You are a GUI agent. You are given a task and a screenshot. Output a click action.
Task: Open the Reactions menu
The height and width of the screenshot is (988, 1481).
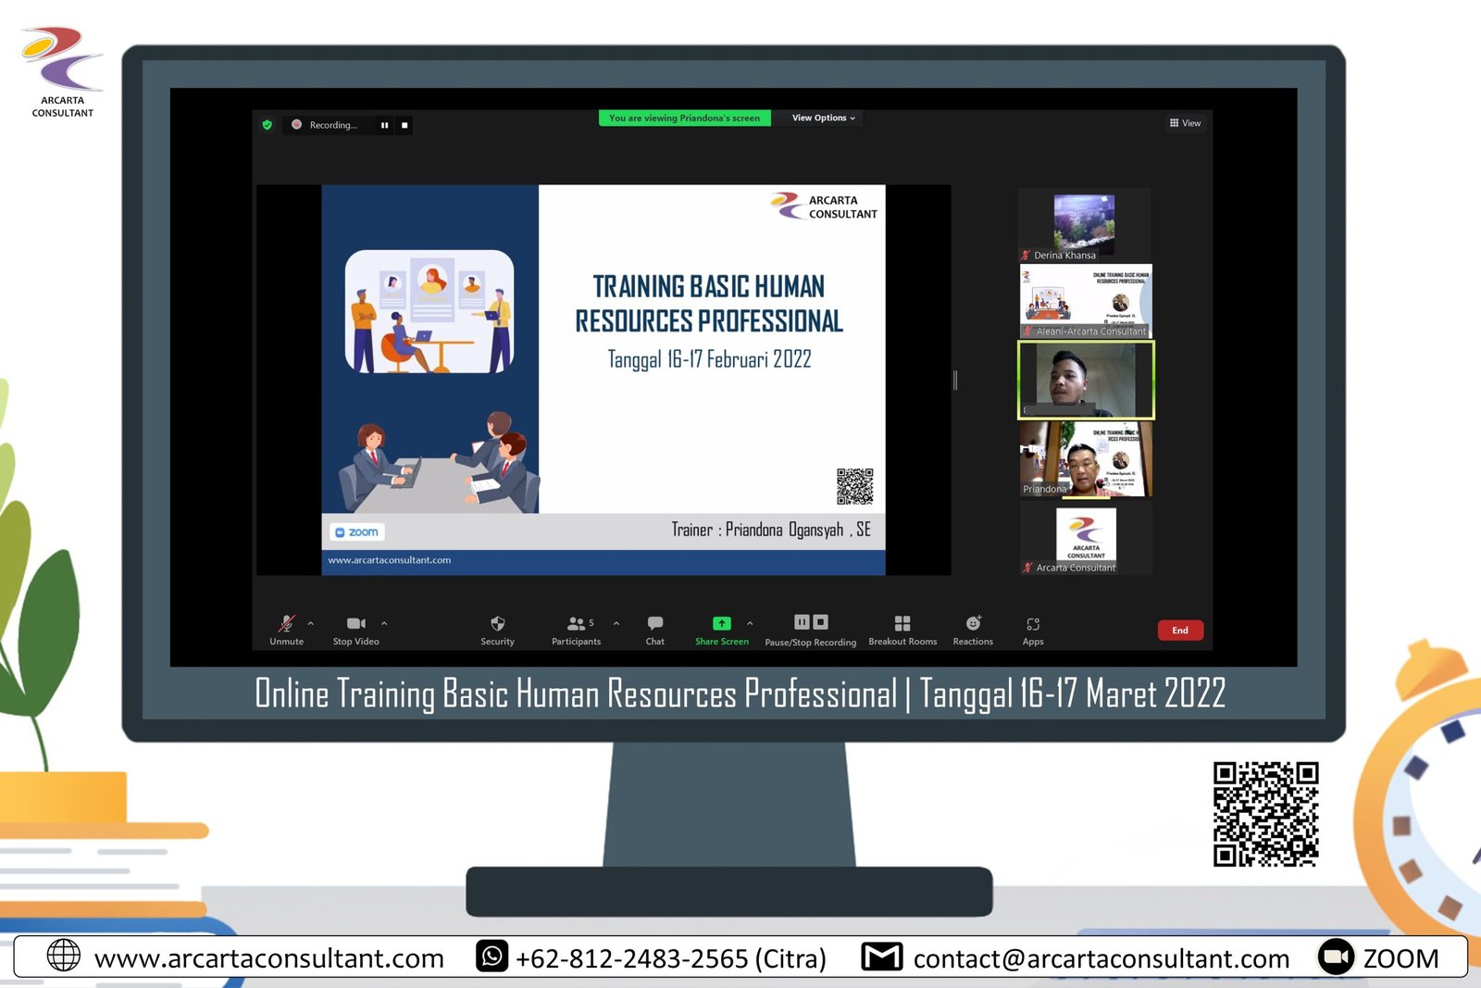(x=973, y=624)
